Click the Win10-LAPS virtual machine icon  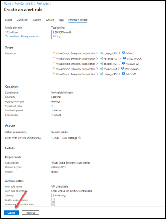[122, 69]
